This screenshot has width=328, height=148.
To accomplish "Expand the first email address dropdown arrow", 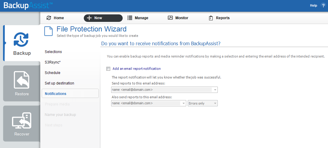I will tap(215, 90).
